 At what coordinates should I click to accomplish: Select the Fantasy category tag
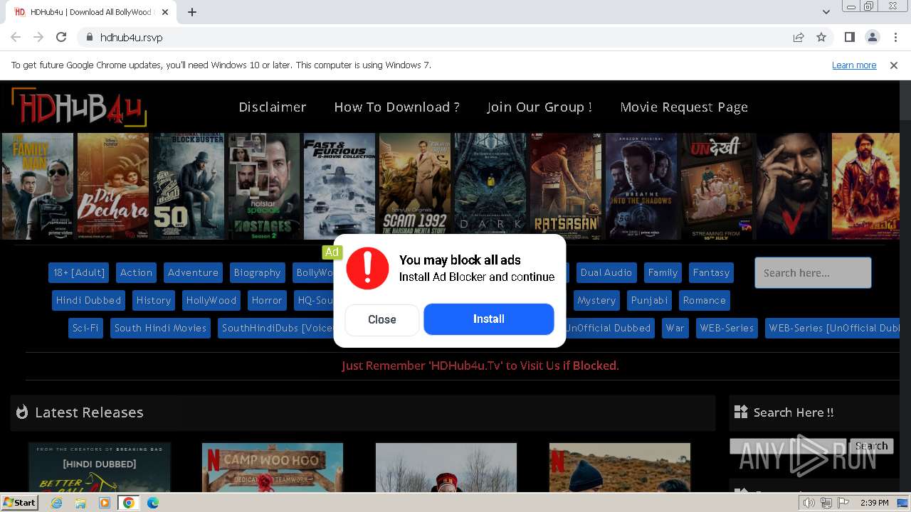tap(711, 272)
